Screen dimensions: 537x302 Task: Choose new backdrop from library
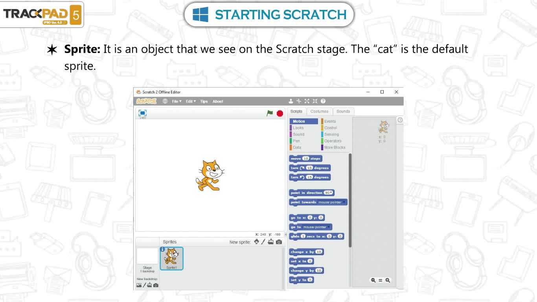click(x=139, y=285)
